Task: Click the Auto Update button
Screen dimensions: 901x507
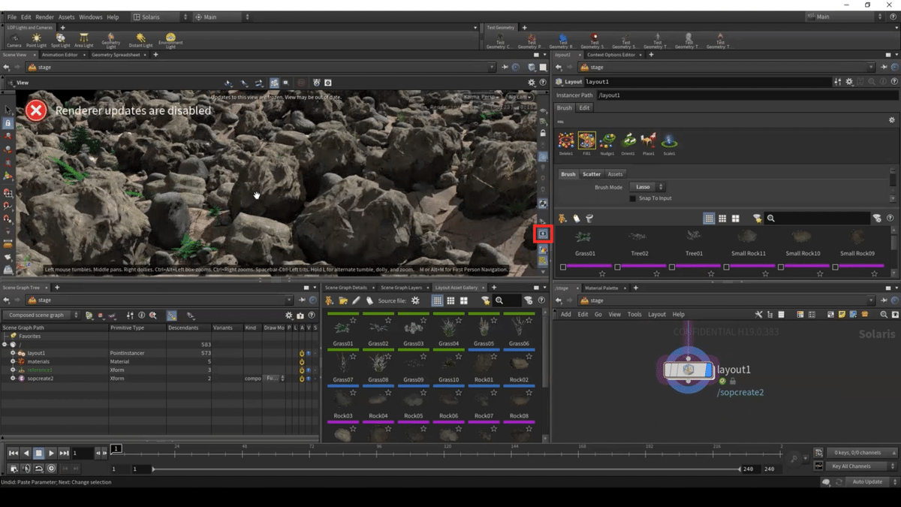Action: point(867,481)
